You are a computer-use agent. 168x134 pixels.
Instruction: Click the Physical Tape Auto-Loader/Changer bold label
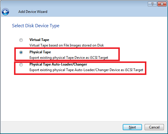[x=58, y=64]
